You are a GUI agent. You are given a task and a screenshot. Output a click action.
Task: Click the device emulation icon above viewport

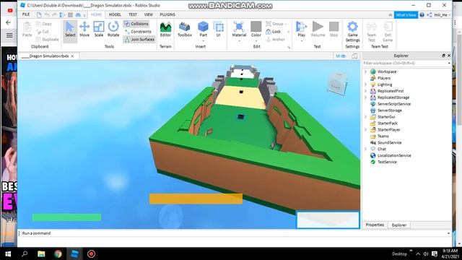(354, 56)
